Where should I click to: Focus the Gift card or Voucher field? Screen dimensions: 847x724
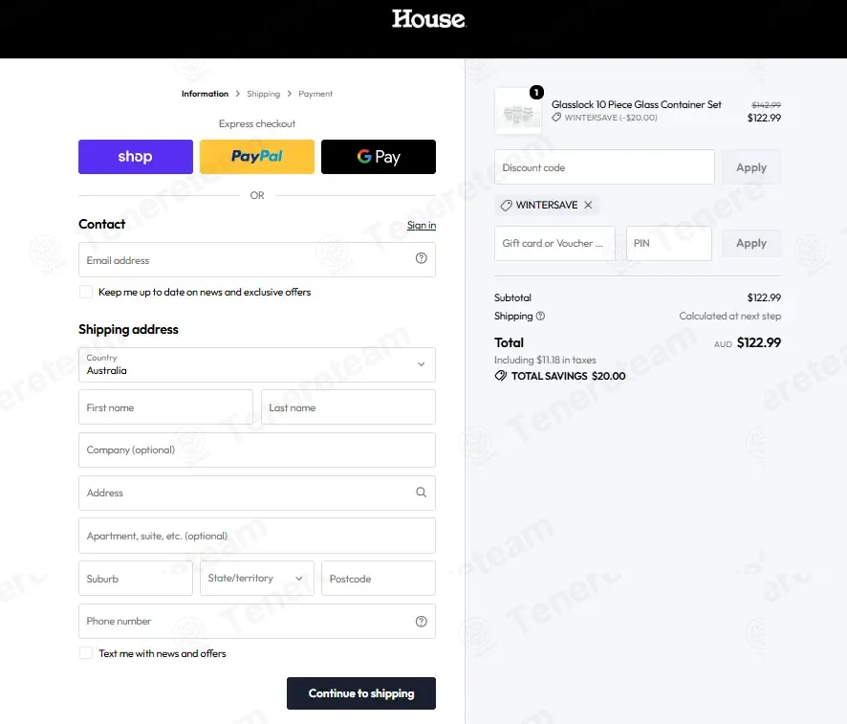[554, 243]
